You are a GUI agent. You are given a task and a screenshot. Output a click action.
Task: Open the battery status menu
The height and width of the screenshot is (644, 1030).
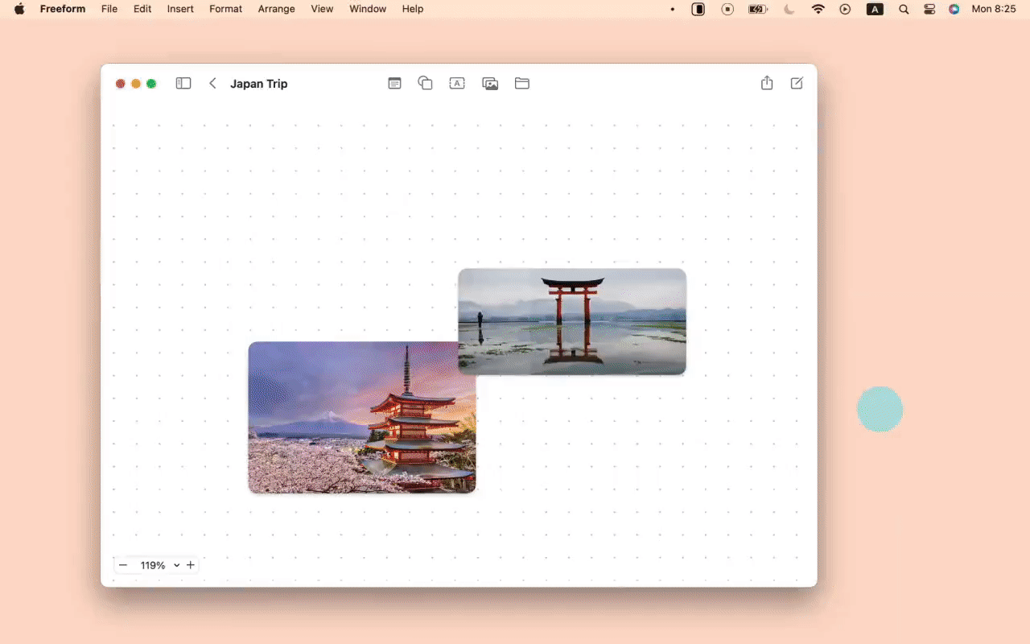point(757,10)
